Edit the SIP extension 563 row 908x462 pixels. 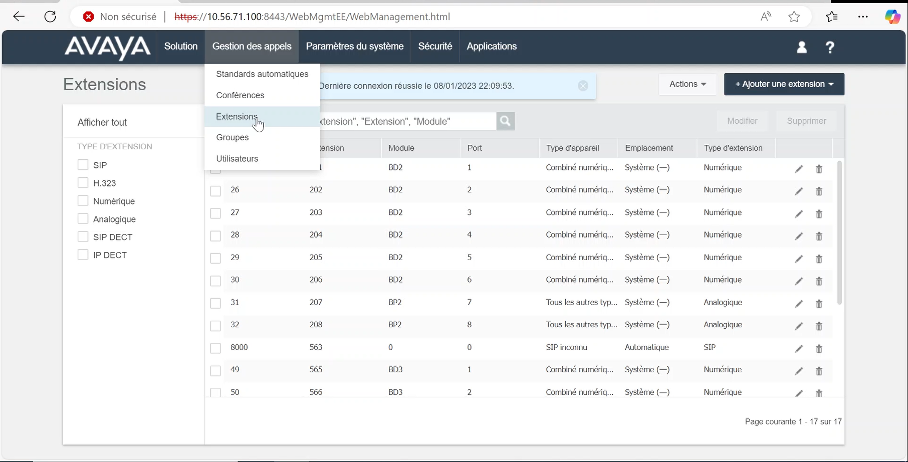[798, 349]
